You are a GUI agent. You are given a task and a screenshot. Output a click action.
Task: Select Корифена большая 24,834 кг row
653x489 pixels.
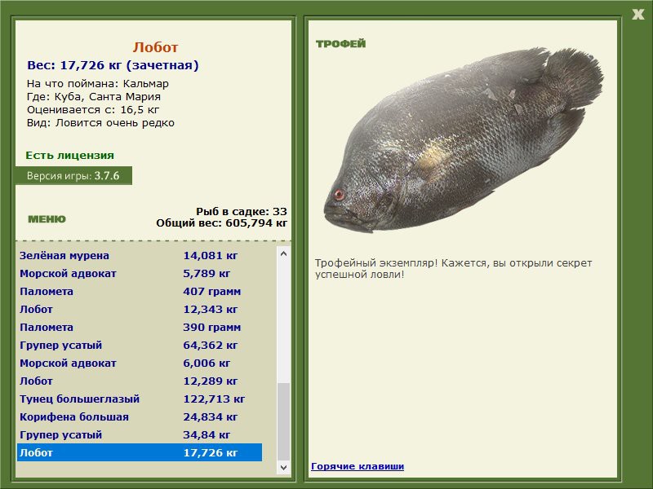tap(140, 416)
